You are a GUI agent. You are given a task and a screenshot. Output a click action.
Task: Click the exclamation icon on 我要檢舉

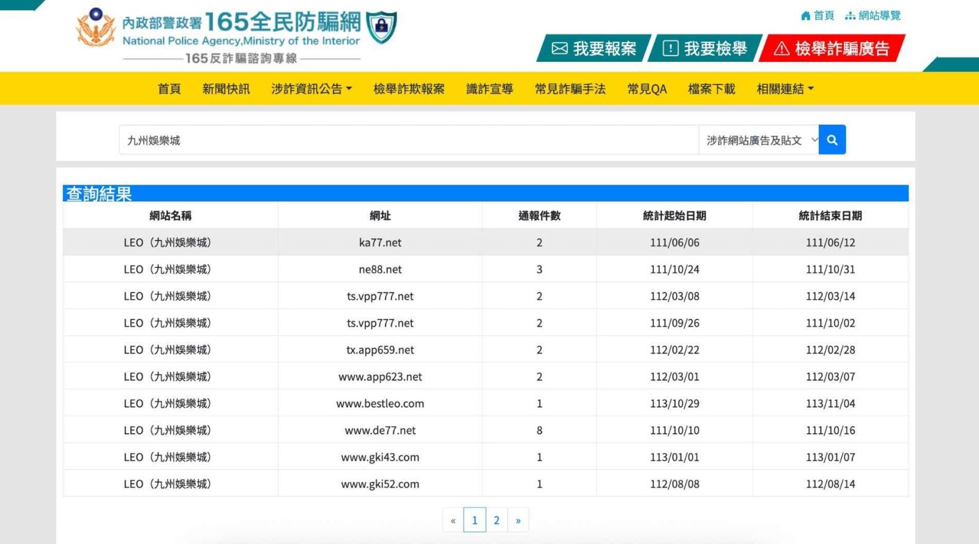coord(671,48)
